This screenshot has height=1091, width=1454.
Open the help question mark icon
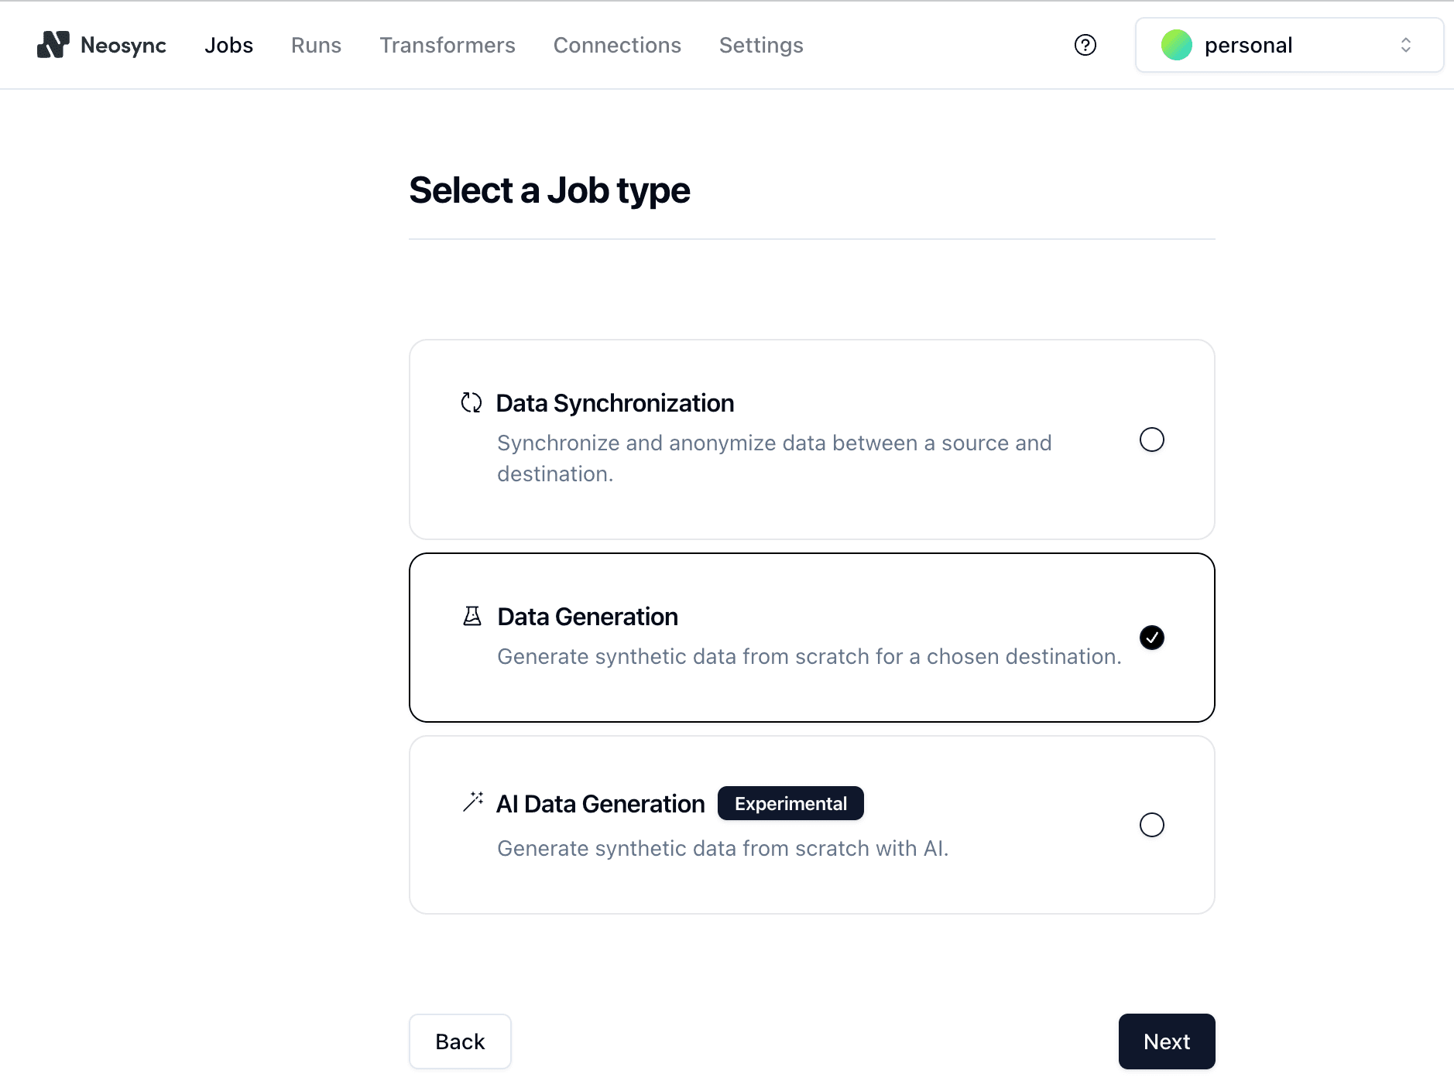pyautogui.click(x=1085, y=45)
